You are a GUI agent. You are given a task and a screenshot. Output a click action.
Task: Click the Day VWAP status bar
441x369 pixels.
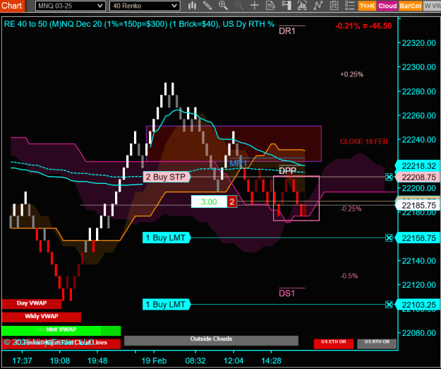coord(32,304)
